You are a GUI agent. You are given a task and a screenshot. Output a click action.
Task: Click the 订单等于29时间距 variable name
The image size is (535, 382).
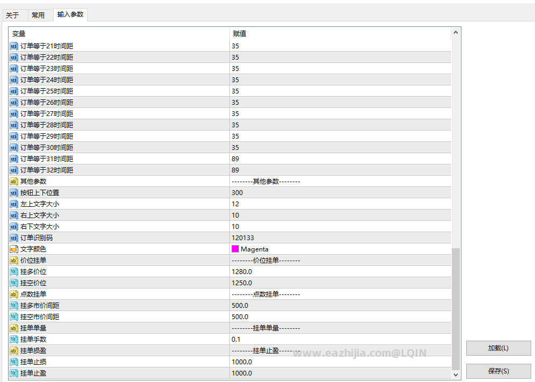[47, 136]
